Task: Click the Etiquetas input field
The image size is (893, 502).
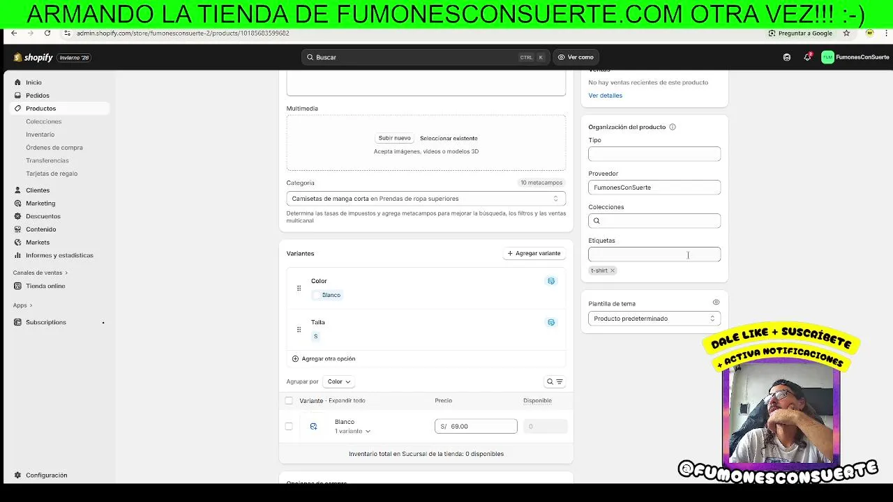Action: click(654, 254)
